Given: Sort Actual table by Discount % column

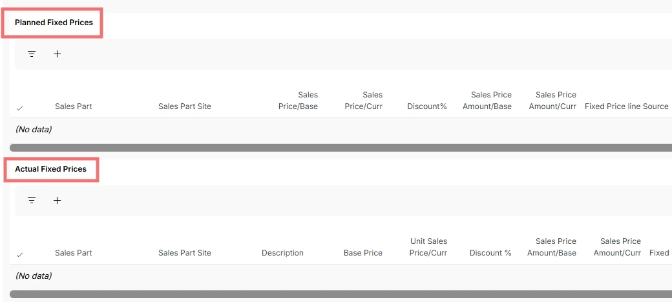Looking at the screenshot, I should pos(490,253).
